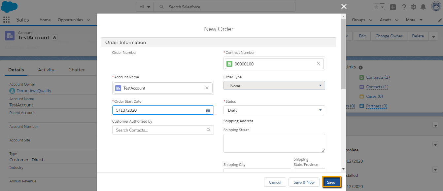Open the Opportunities nav tab
This screenshot has height=191, width=443.
tap(70, 20)
